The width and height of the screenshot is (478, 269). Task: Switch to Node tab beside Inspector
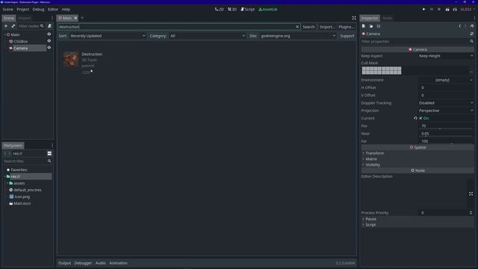tap(387, 18)
